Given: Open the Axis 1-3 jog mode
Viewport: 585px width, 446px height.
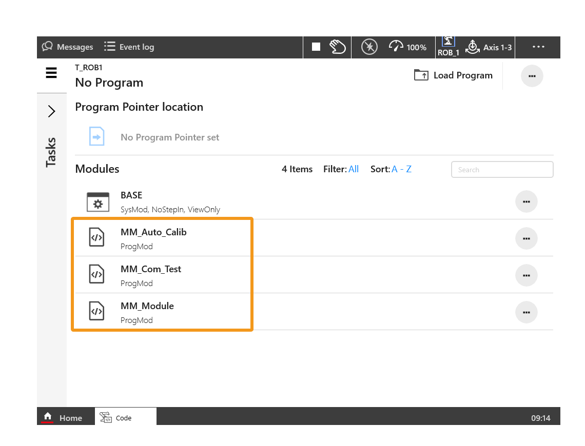Looking at the screenshot, I should tap(488, 47).
